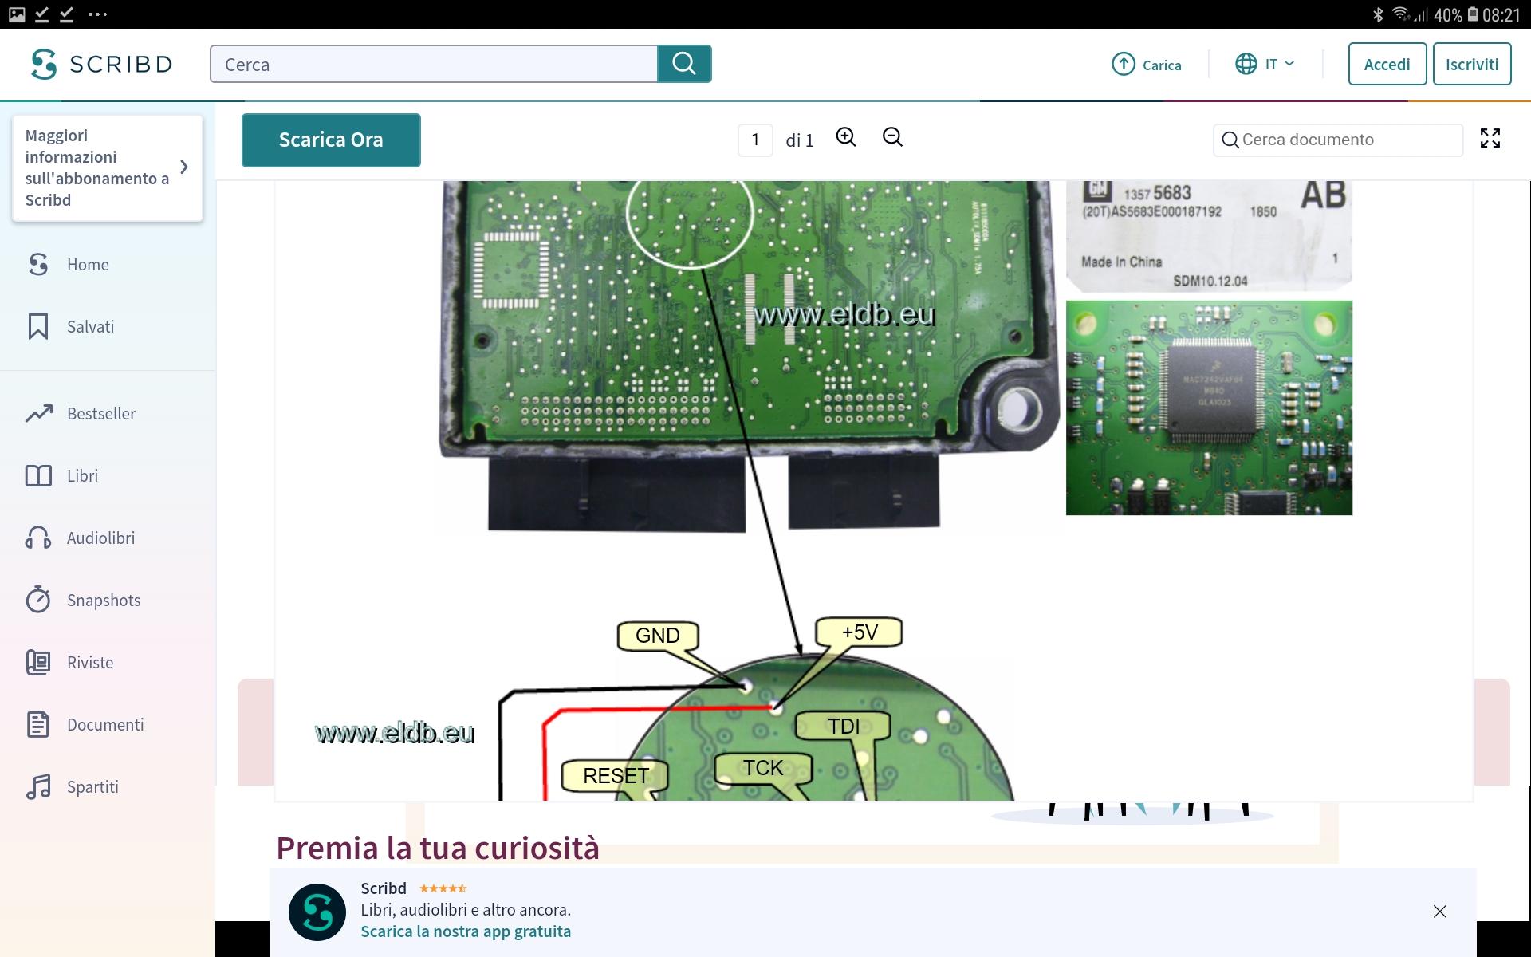Click the Salvati bookmark icon
This screenshot has width=1531, height=957.
click(x=38, y=326)
